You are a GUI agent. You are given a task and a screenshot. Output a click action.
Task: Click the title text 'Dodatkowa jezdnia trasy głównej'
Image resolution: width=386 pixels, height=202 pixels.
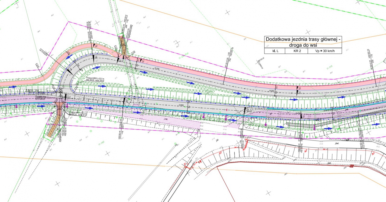pos(303,39)
